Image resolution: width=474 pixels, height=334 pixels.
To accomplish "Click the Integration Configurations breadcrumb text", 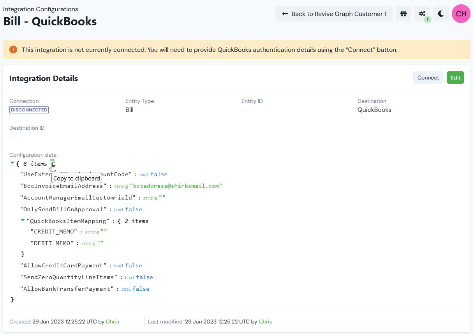I will pos(41,9).
